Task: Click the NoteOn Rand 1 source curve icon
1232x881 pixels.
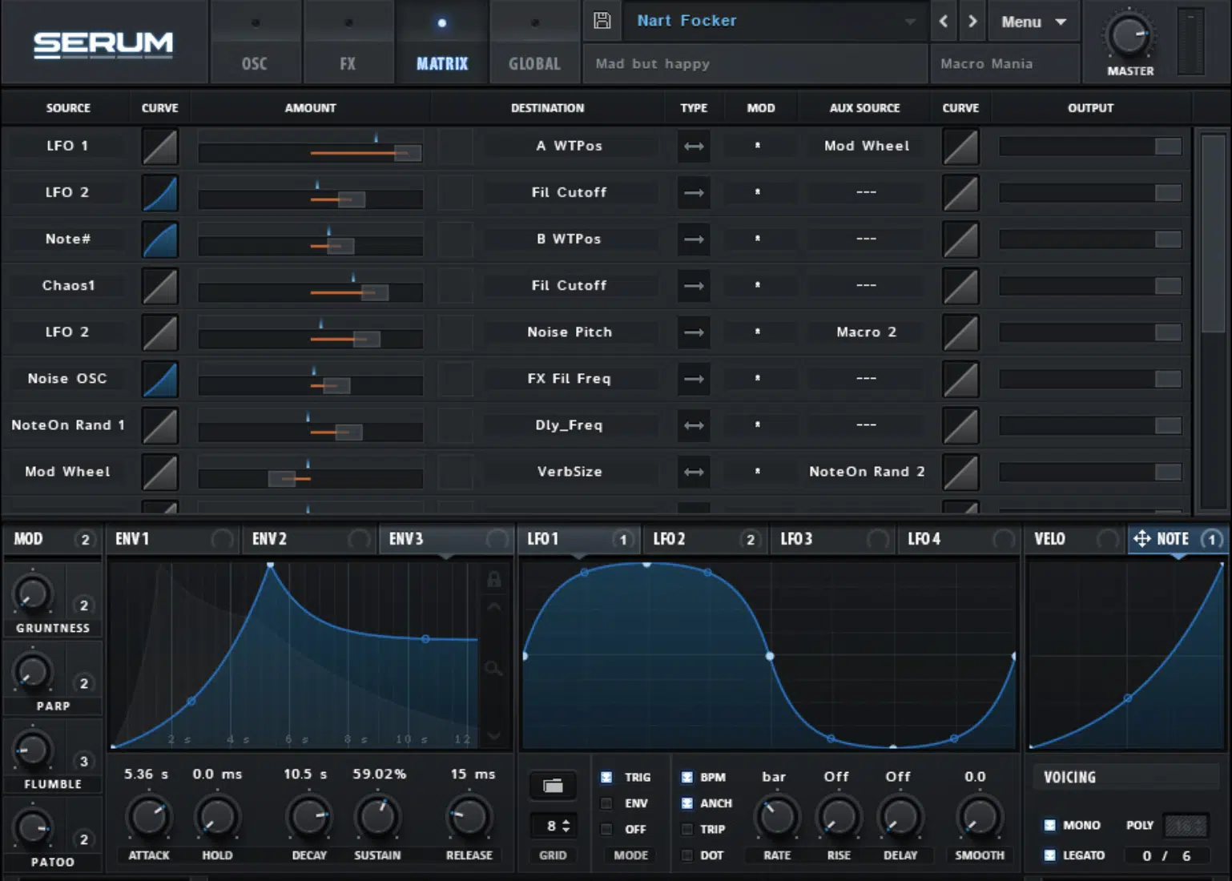Action: (x=160, y=425)
